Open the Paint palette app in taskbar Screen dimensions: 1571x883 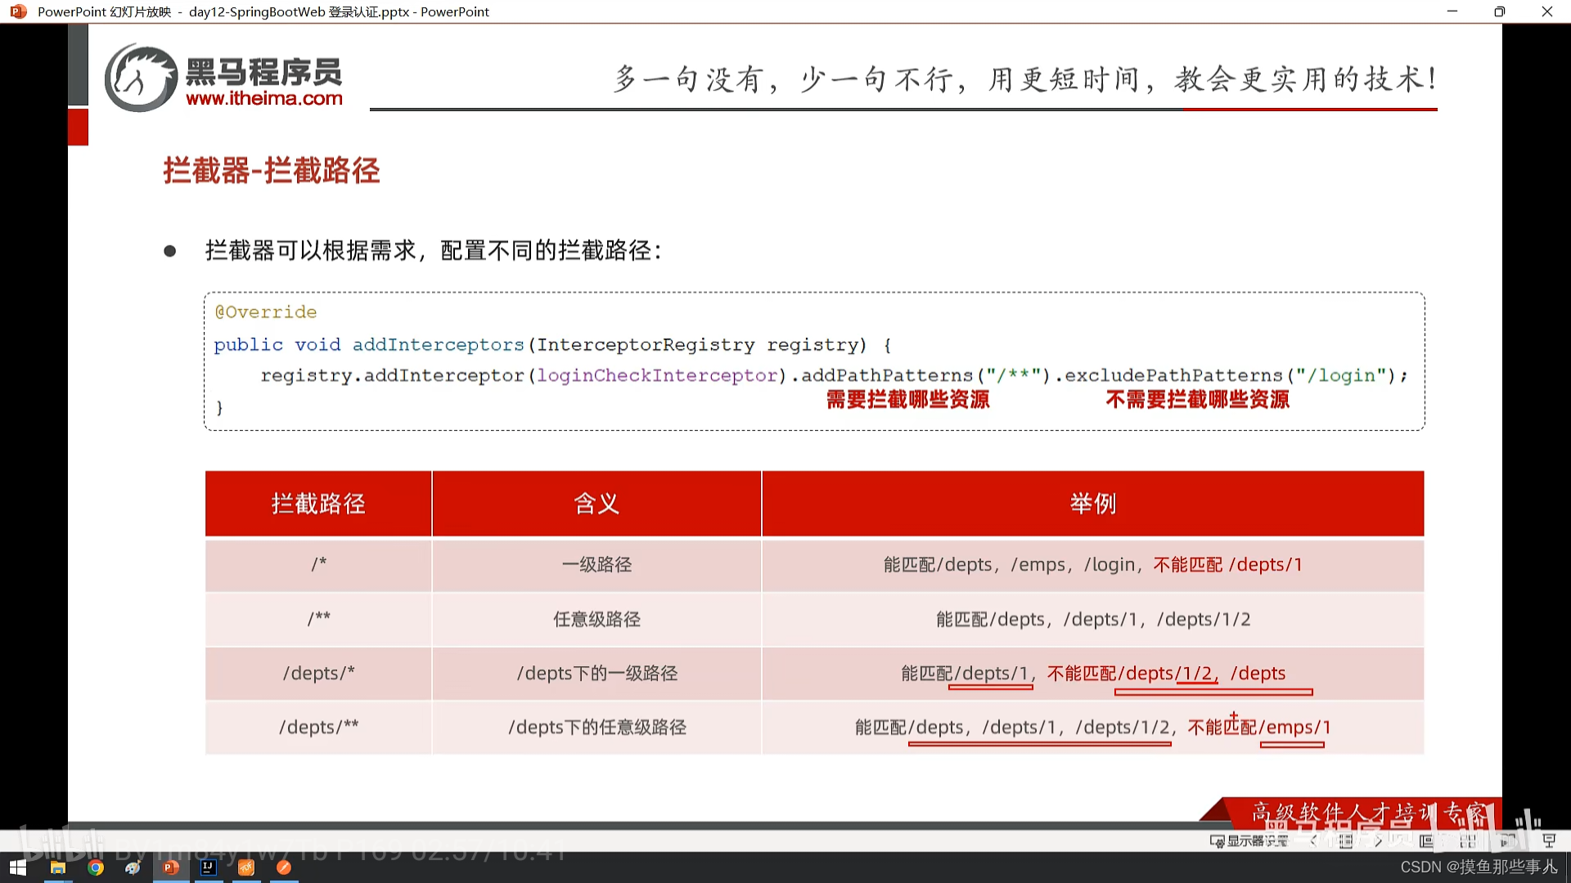coord(133,867)
